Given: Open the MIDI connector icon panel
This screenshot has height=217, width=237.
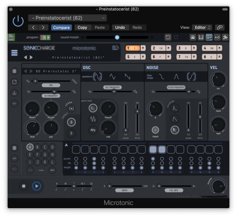Looking at the screenshot, I should (193, 37).
